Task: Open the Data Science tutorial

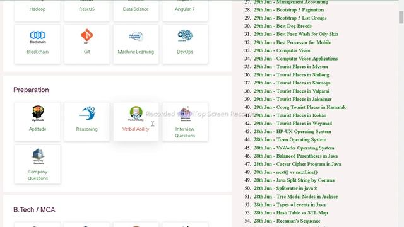Action: [136, 9]
